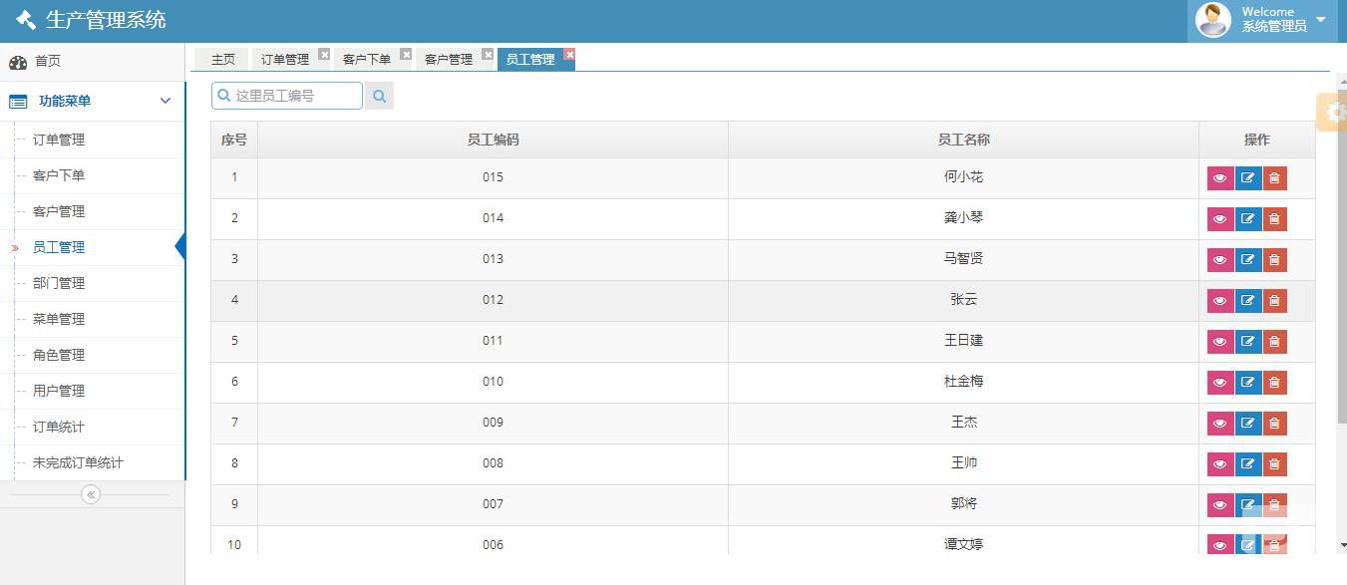View details for employee 张云

[x=1220, y=301]
